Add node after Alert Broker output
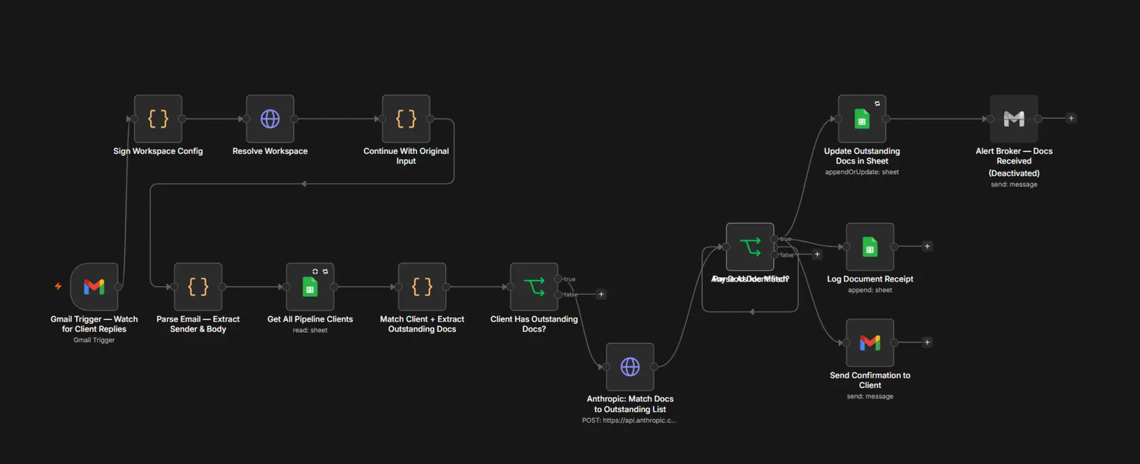 (x=1071, y=118)
